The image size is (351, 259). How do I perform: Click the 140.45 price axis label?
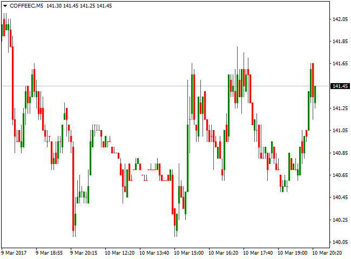click(340, 197)
